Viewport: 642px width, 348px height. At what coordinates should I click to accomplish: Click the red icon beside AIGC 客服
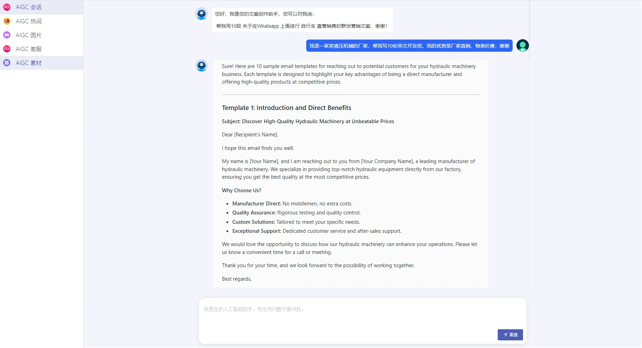coord(7,49)
